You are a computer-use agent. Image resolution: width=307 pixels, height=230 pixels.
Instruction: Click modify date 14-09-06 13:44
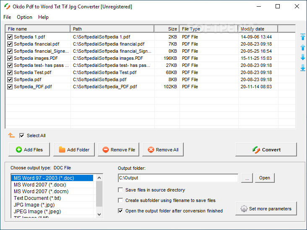click(258, 37)
